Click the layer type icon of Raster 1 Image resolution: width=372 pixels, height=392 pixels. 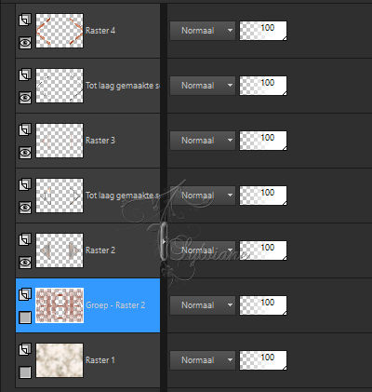tap(25, 349)
